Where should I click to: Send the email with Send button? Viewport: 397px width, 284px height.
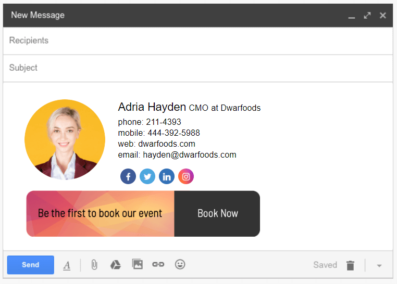coord(31,265)
